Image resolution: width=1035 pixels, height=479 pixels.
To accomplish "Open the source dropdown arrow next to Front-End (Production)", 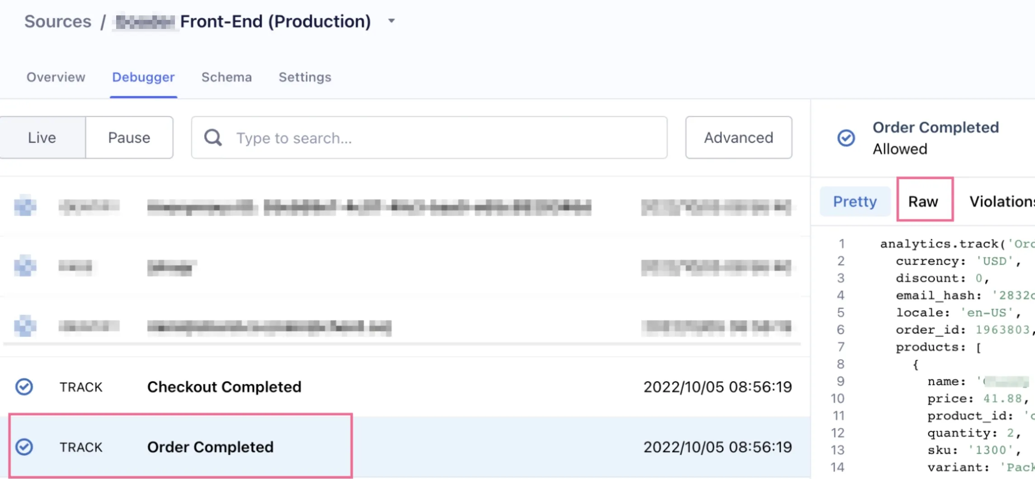I will pos(391,21).
